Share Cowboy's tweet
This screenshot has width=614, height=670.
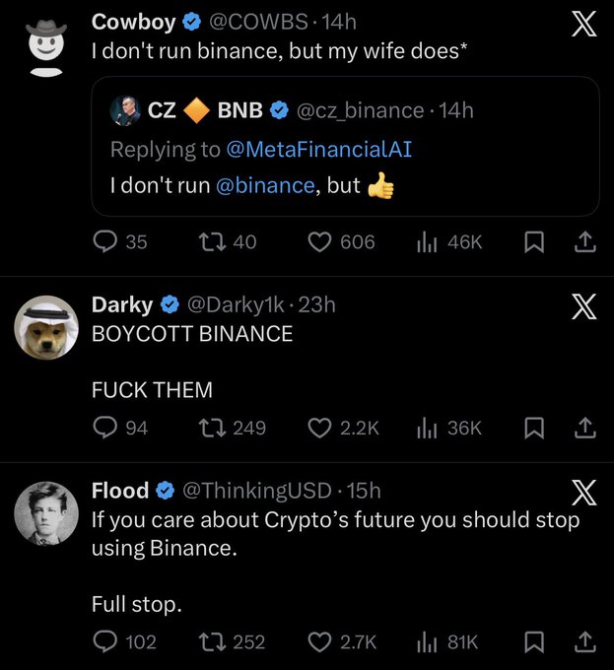(583, 241)
